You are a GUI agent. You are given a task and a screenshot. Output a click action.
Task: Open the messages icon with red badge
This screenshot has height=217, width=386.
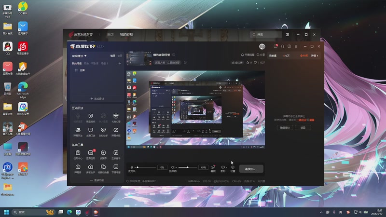point(276,46)
